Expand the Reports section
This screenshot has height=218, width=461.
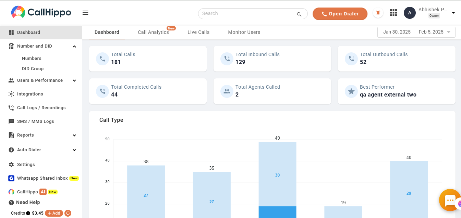click(74, 135)
